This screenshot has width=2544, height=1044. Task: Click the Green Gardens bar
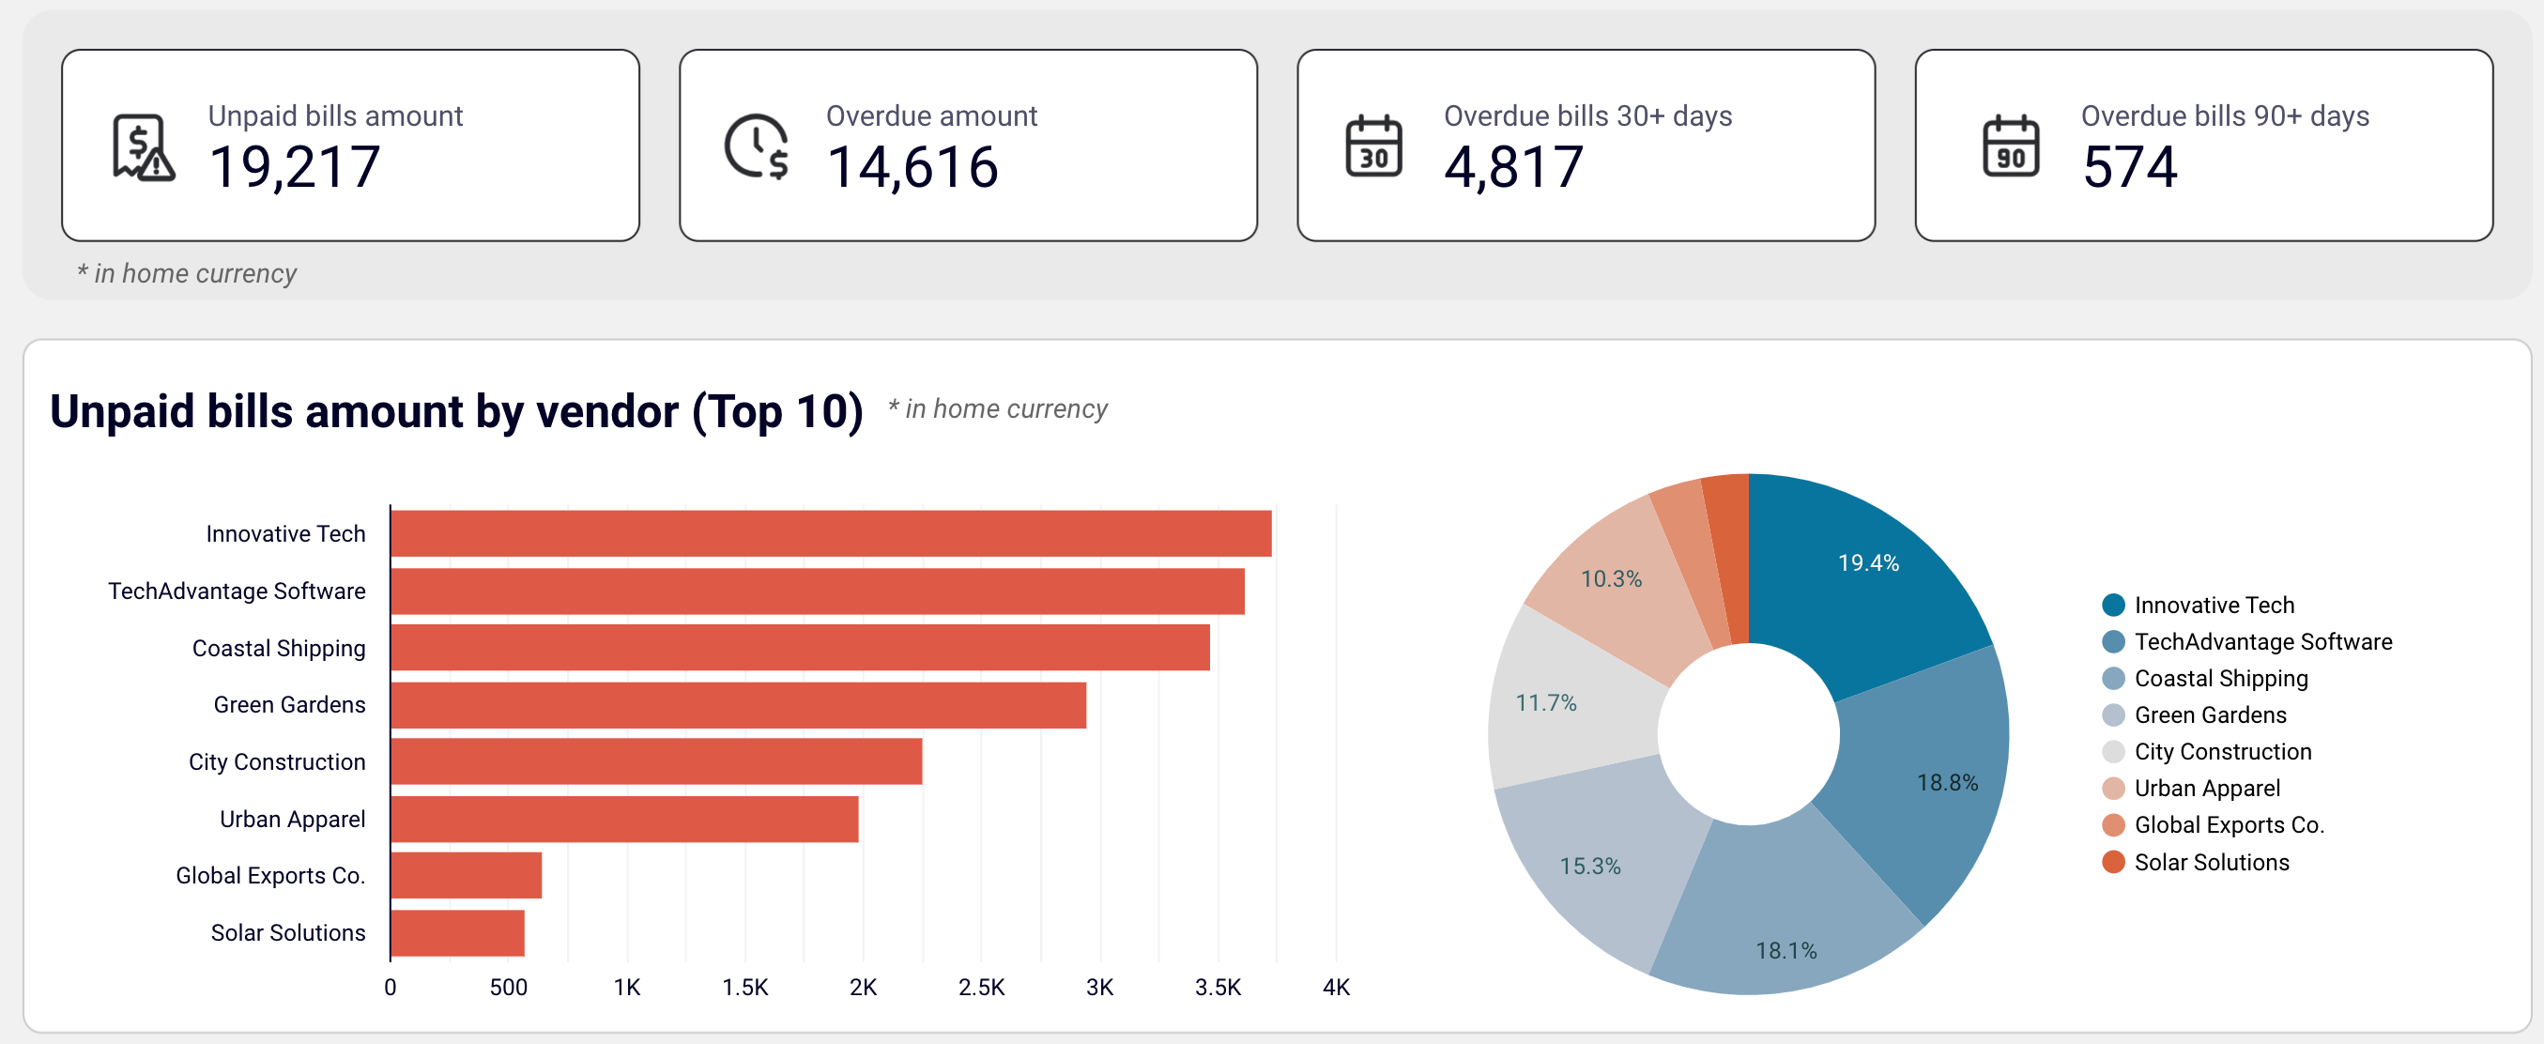[x=739, y=704]
